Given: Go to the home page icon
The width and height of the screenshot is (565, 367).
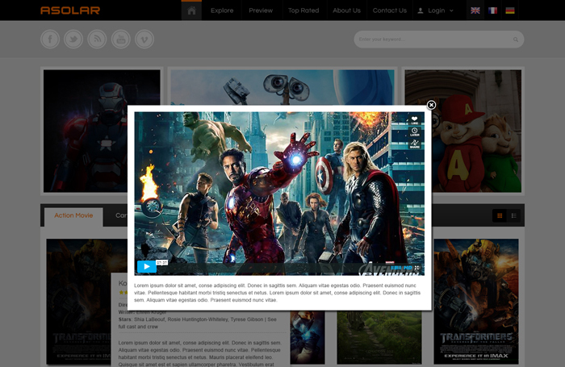Looking at the screenshot, I should (191, 10).
